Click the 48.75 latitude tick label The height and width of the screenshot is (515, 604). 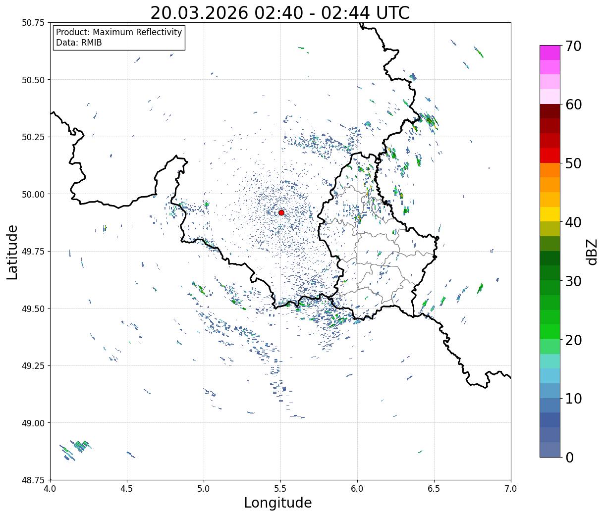[33, 480]
